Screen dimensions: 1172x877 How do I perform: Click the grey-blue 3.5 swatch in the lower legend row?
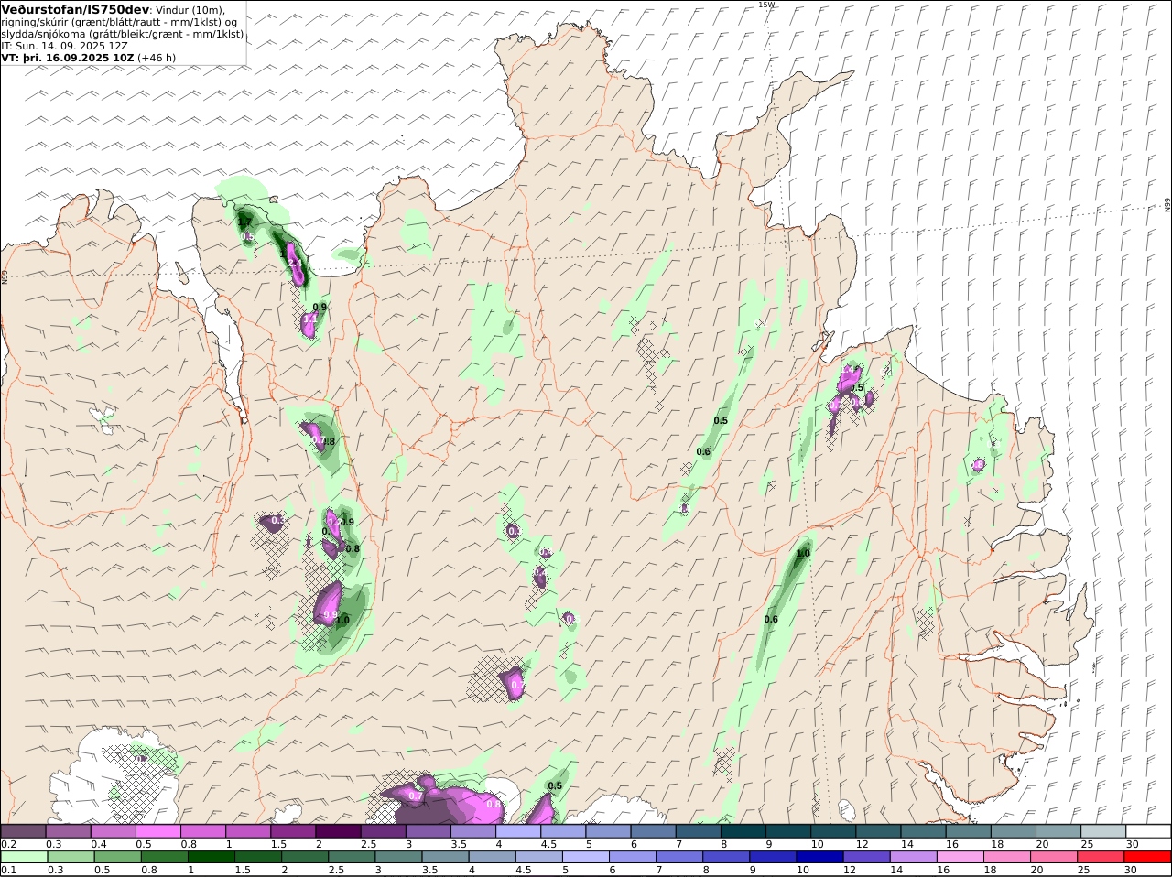pyautogui.click(x=445, y=857)
